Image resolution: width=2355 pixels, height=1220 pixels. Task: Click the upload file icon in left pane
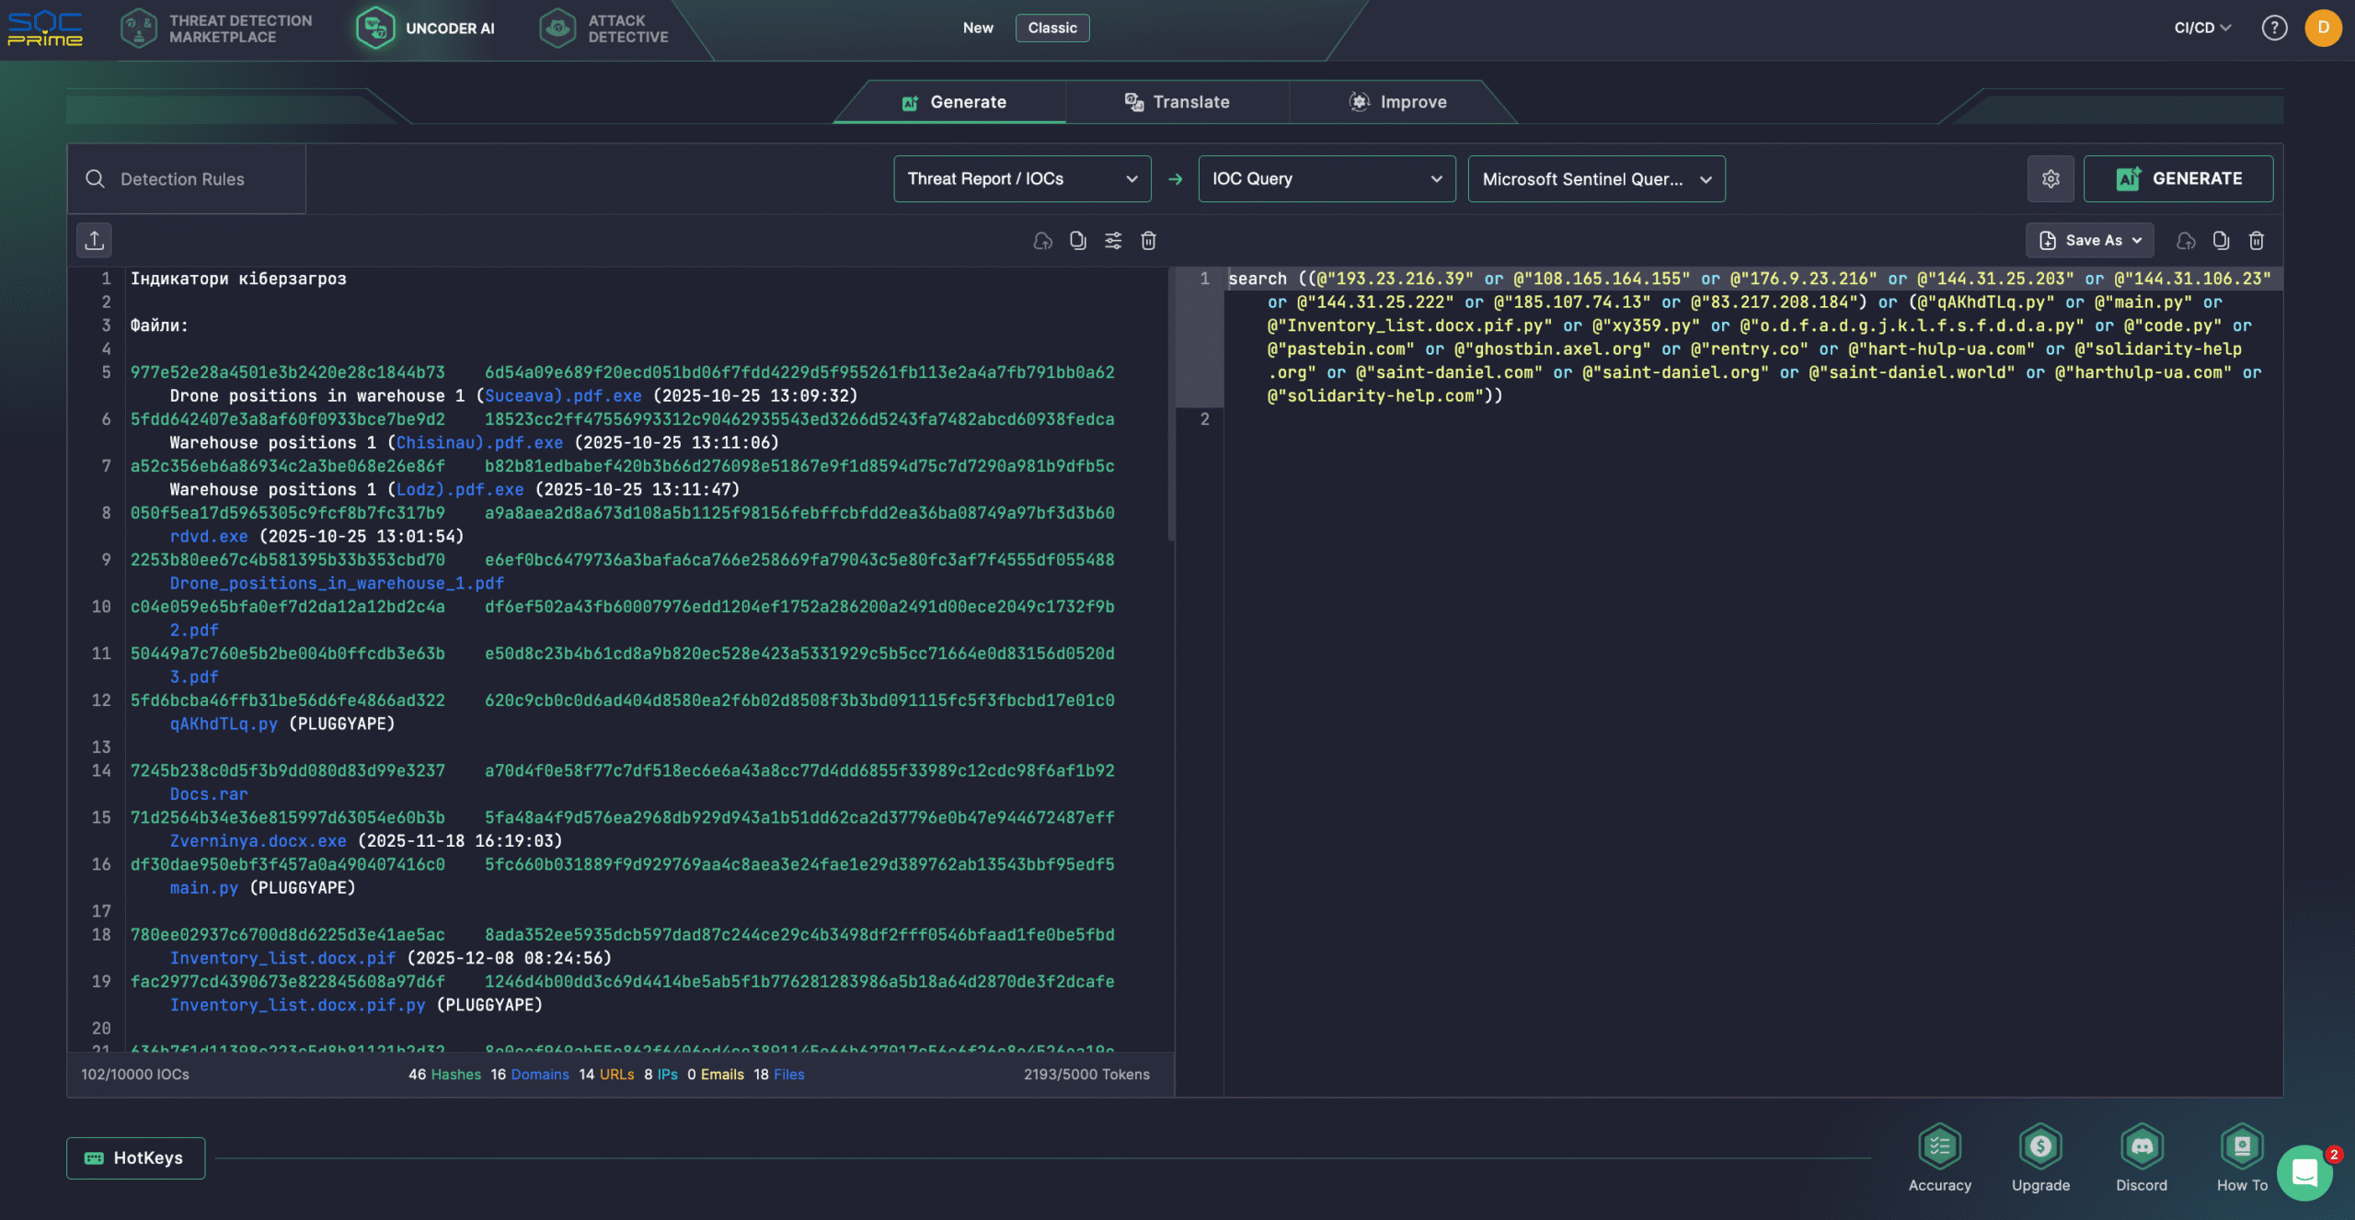(95, 240)
